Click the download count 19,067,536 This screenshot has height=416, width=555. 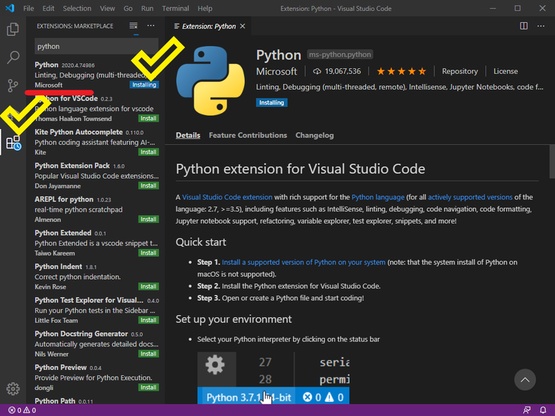point(337,72)
